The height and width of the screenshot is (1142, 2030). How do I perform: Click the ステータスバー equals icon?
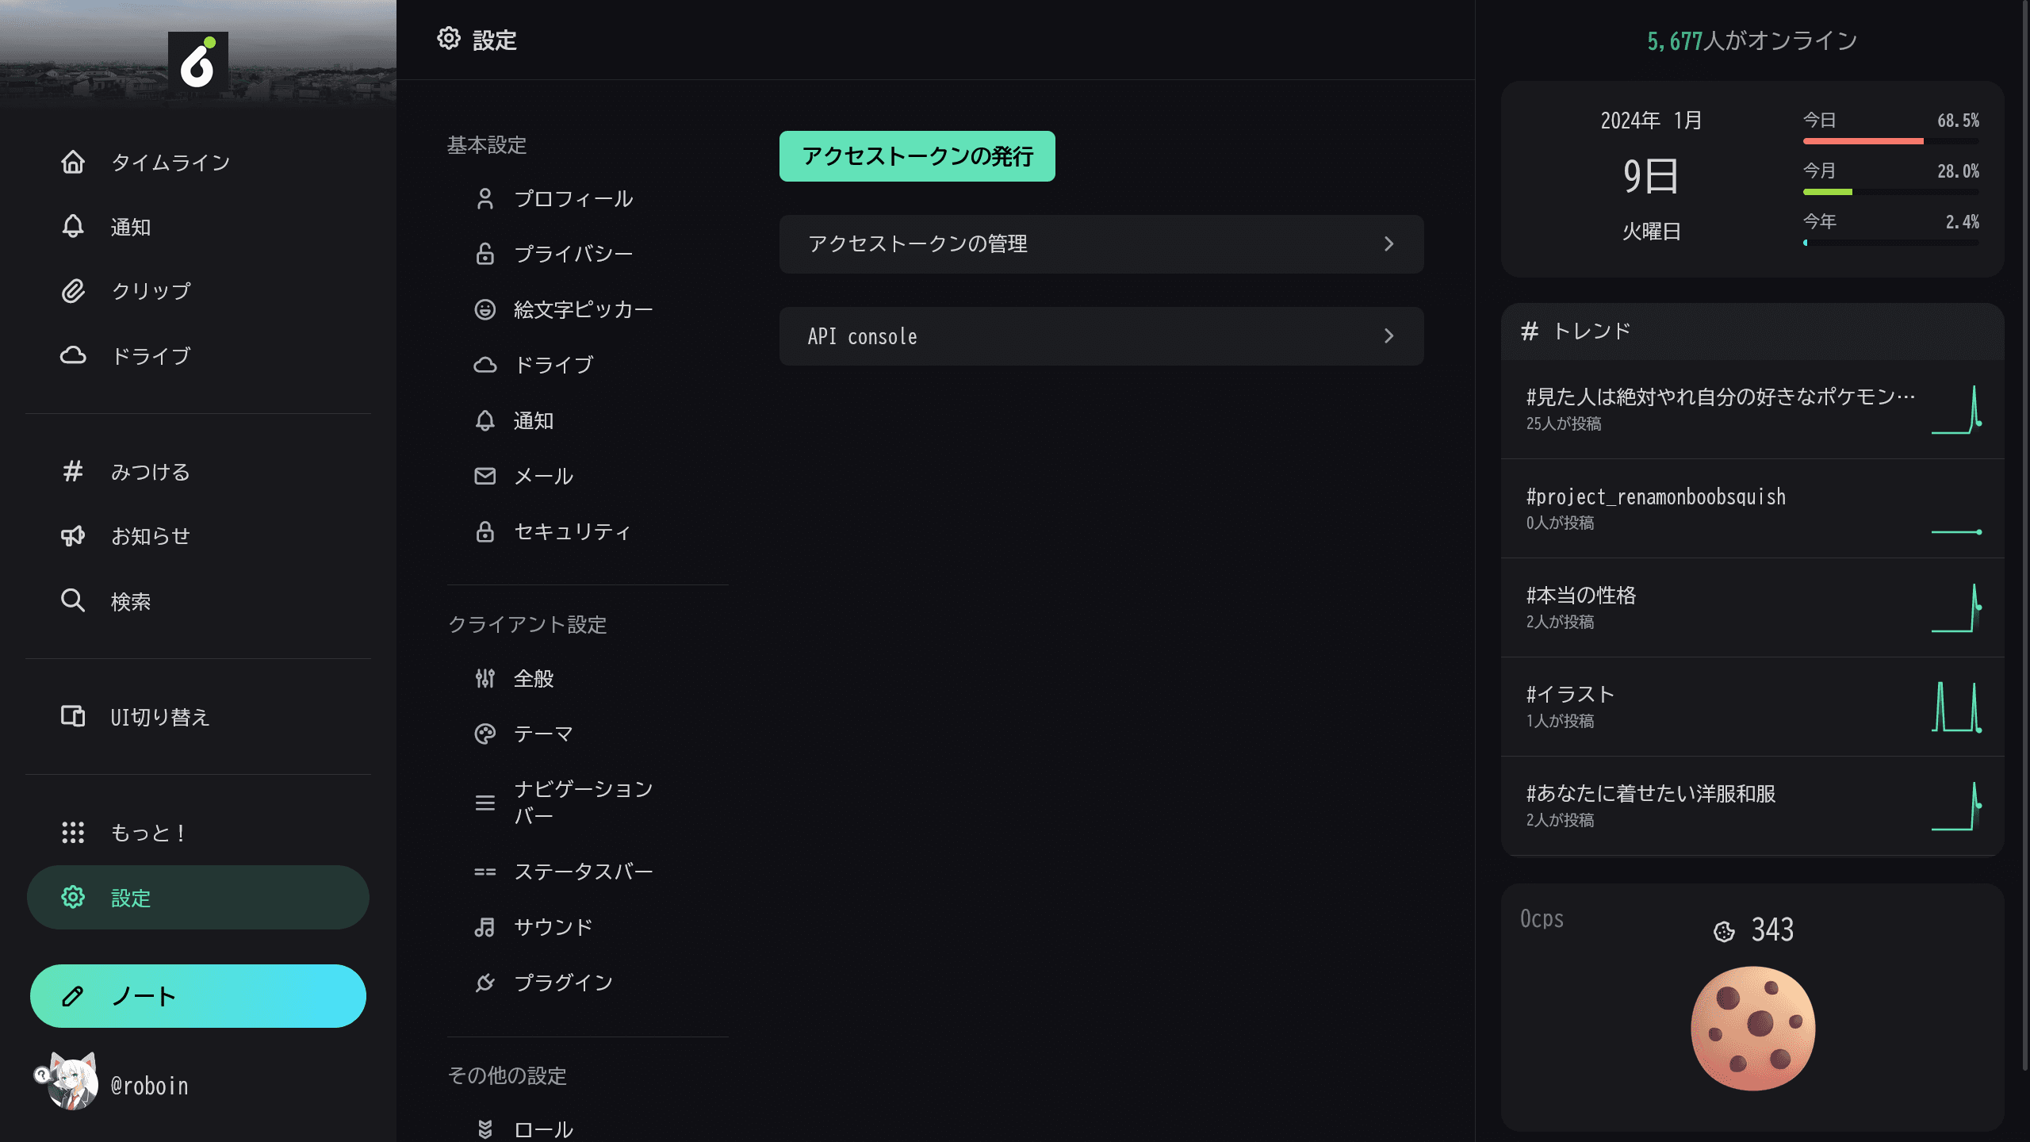[x=485, y=872]
